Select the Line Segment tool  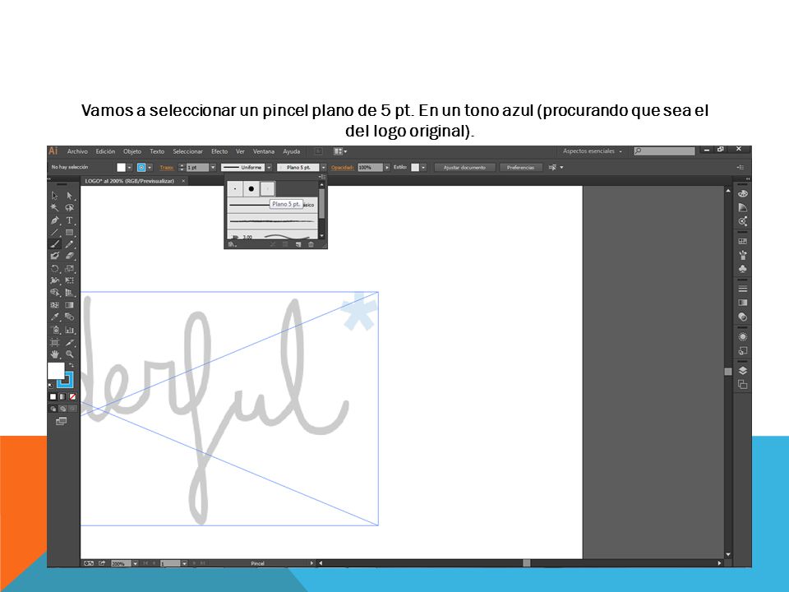(55, 232)
